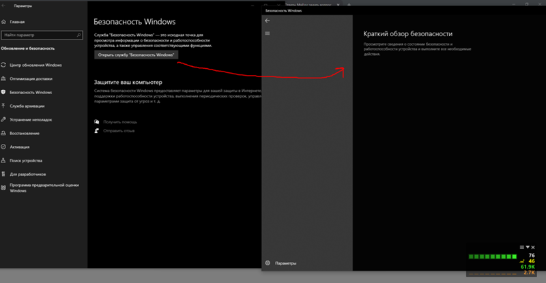Click the yellow 46 value in the widget
The image size is (546, 283).
click(x=532, y=261)
